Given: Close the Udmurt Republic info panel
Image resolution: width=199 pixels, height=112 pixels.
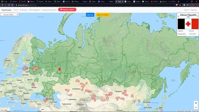Looking at the screenshot, I should [x=178, y=16].
